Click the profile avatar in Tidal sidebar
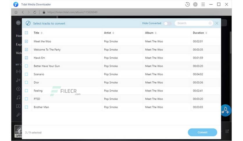243x141 pixels. pyautogui.click(x=18, y=23)
